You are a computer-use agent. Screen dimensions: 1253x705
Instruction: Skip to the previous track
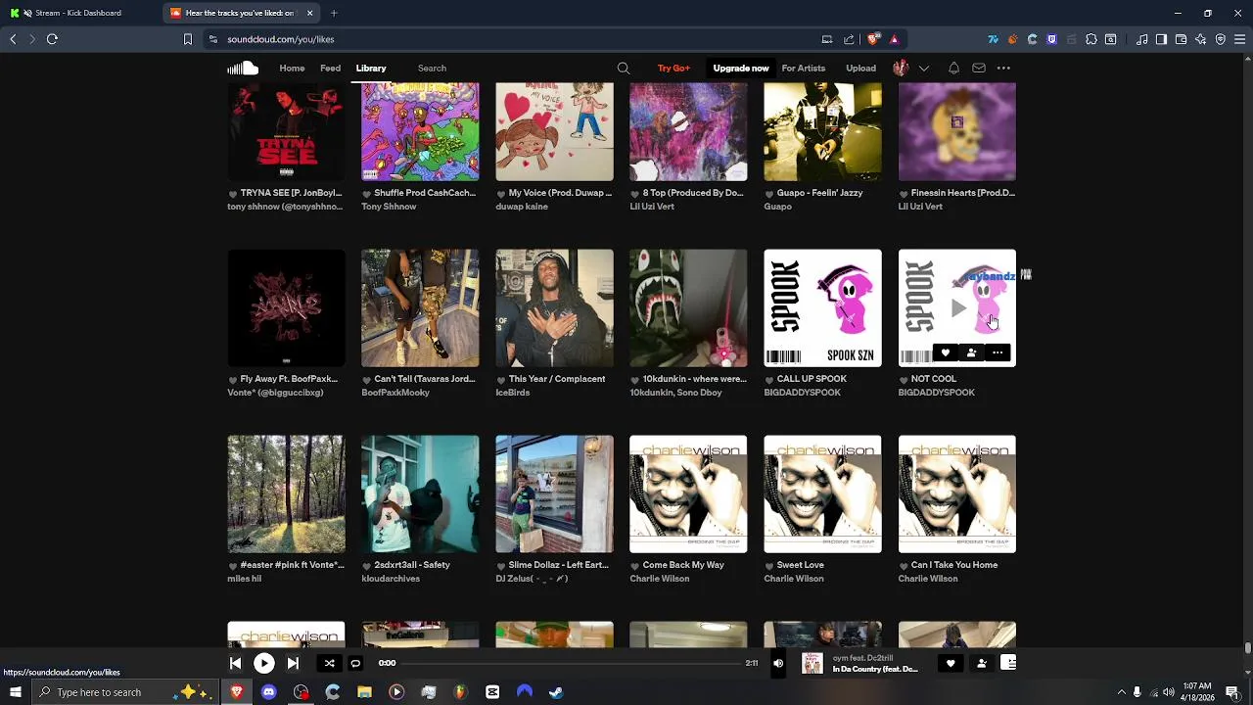click(235, 663)
